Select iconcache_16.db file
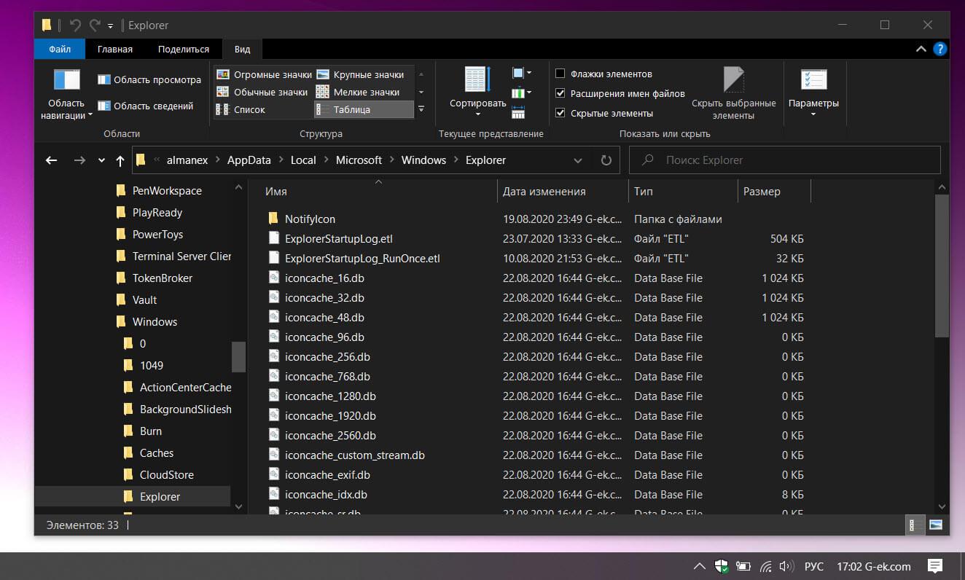This screenshot has width=965, height=580. click(324, 278)
